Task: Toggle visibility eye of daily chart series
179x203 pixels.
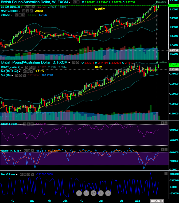Action: coord(74,62)
